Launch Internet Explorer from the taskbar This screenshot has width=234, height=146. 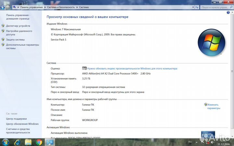[x=17, y=142]
